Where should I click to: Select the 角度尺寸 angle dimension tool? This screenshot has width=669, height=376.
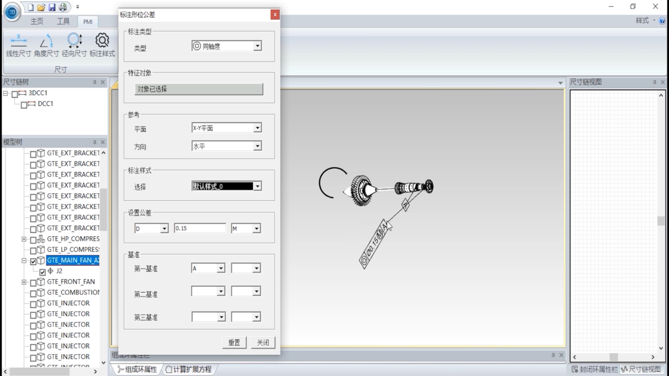[46, 46]
